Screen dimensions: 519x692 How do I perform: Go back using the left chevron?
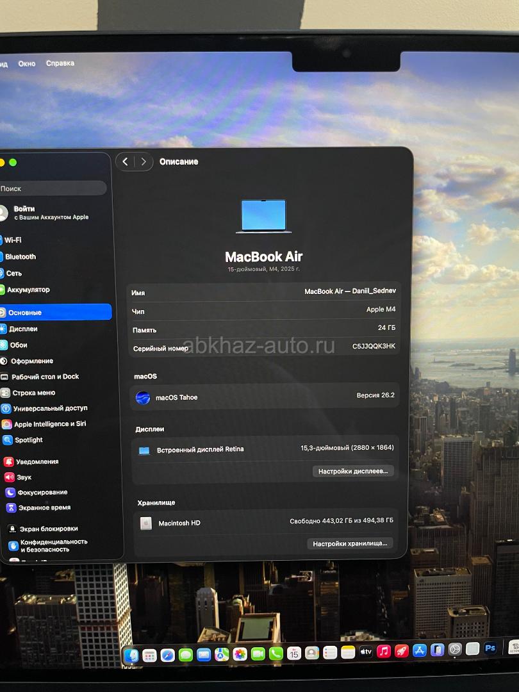(126, 162)
